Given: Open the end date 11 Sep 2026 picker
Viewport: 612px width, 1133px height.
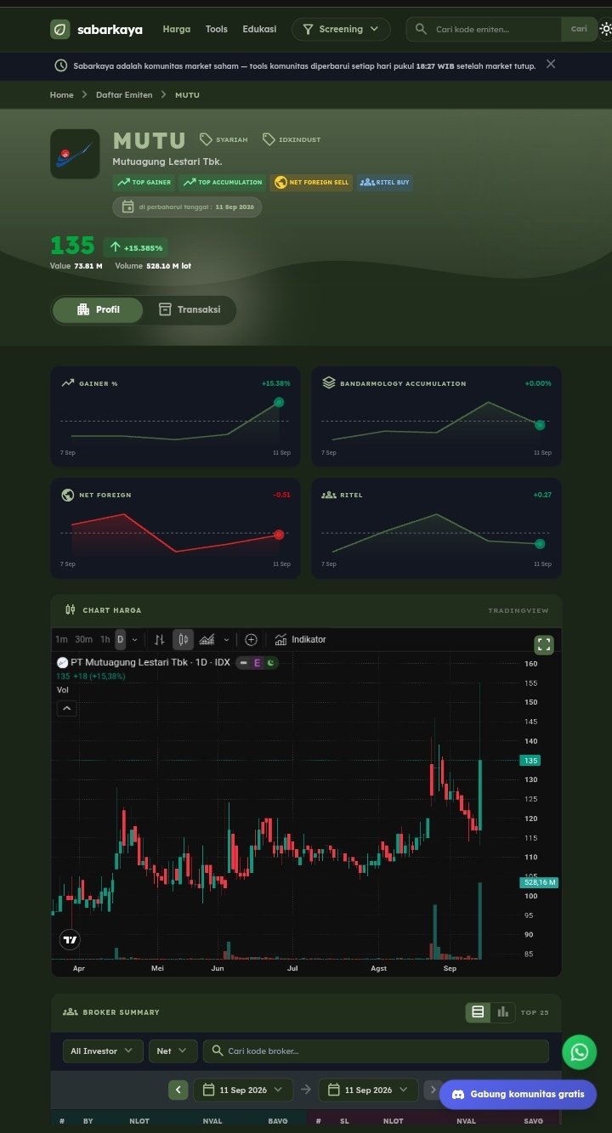Looking at the screenshot, I should coord(368,1090).
